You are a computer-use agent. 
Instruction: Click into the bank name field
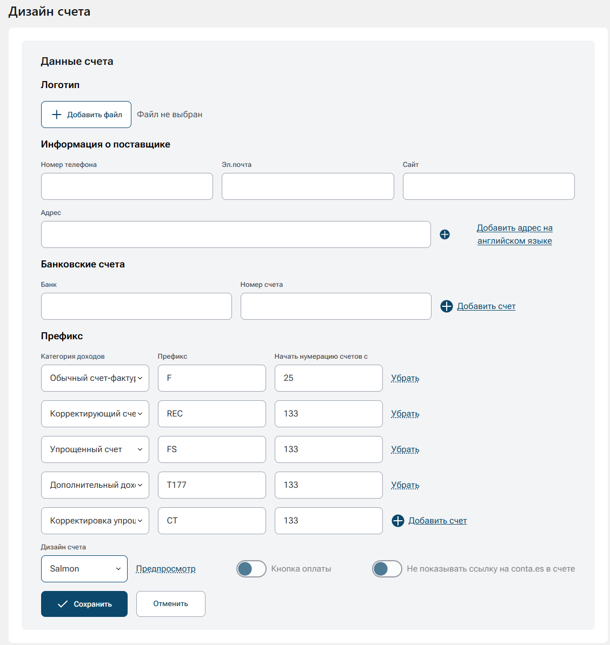pos(136,306)
